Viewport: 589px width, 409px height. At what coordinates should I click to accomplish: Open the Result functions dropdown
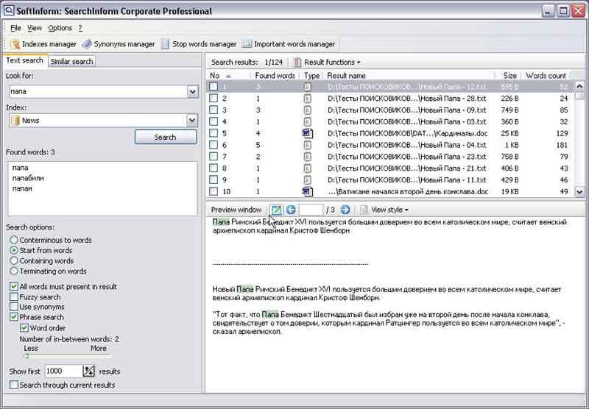pyautogui.click(x=327, y=63)
